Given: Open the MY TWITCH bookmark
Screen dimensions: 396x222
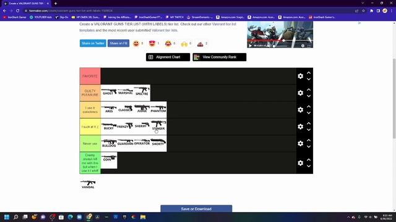Looking at the screenshot, I should pyautogui.click(x=174, y=17).
